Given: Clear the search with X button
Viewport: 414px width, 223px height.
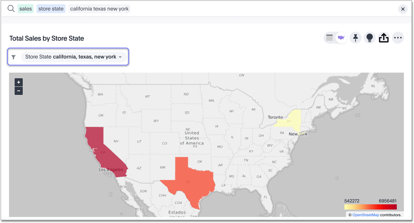Looking at the screenshot, I should pyautogui.click(x=403, y=9).
